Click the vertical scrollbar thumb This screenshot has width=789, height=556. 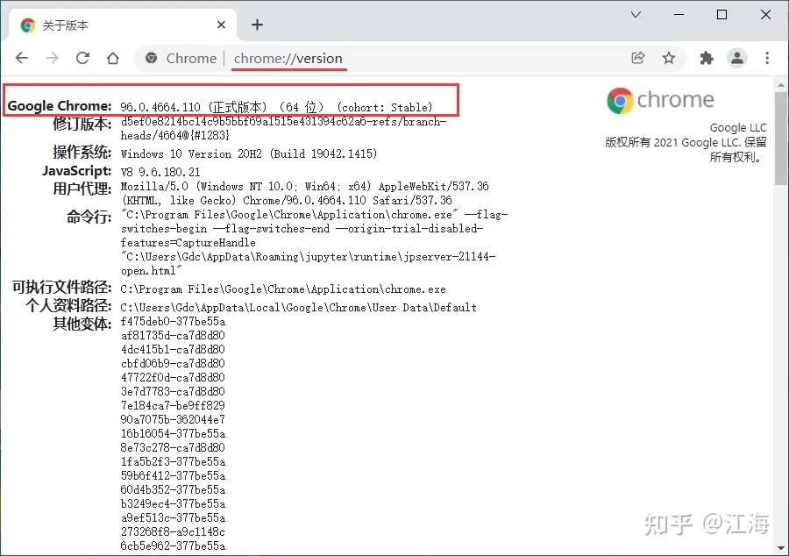pos(780,140)
